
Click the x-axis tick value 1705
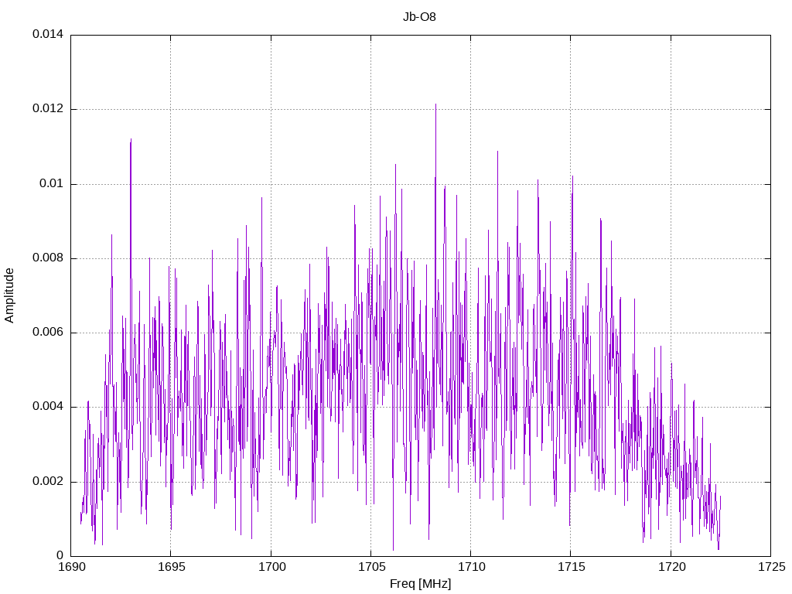click(372, 567)
